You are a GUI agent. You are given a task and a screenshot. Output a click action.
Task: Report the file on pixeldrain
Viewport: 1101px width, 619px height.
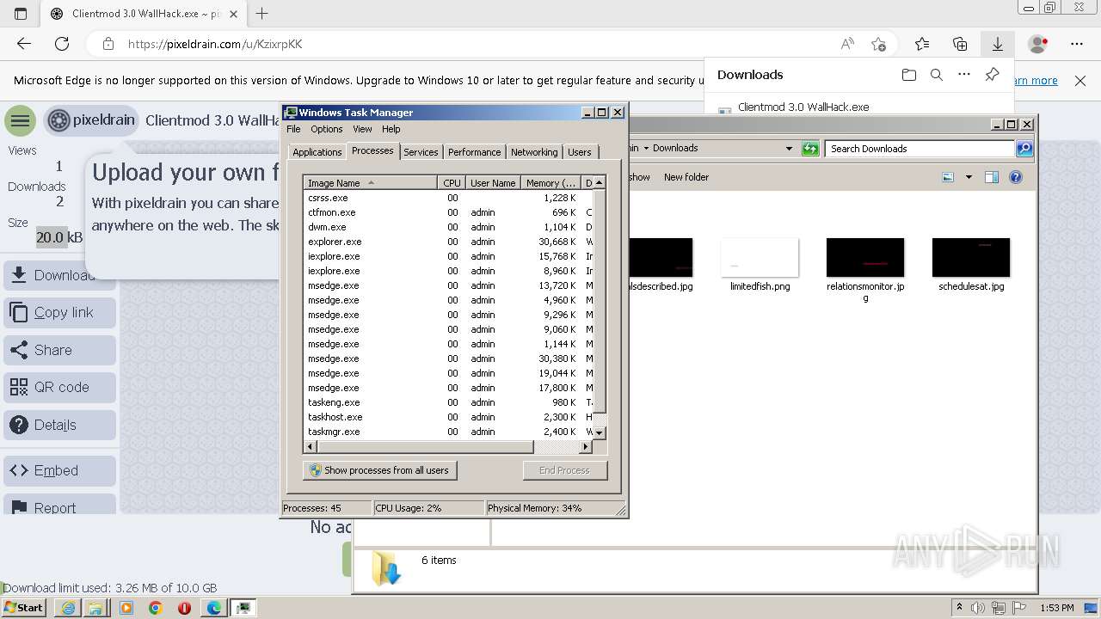click(59, 505)
